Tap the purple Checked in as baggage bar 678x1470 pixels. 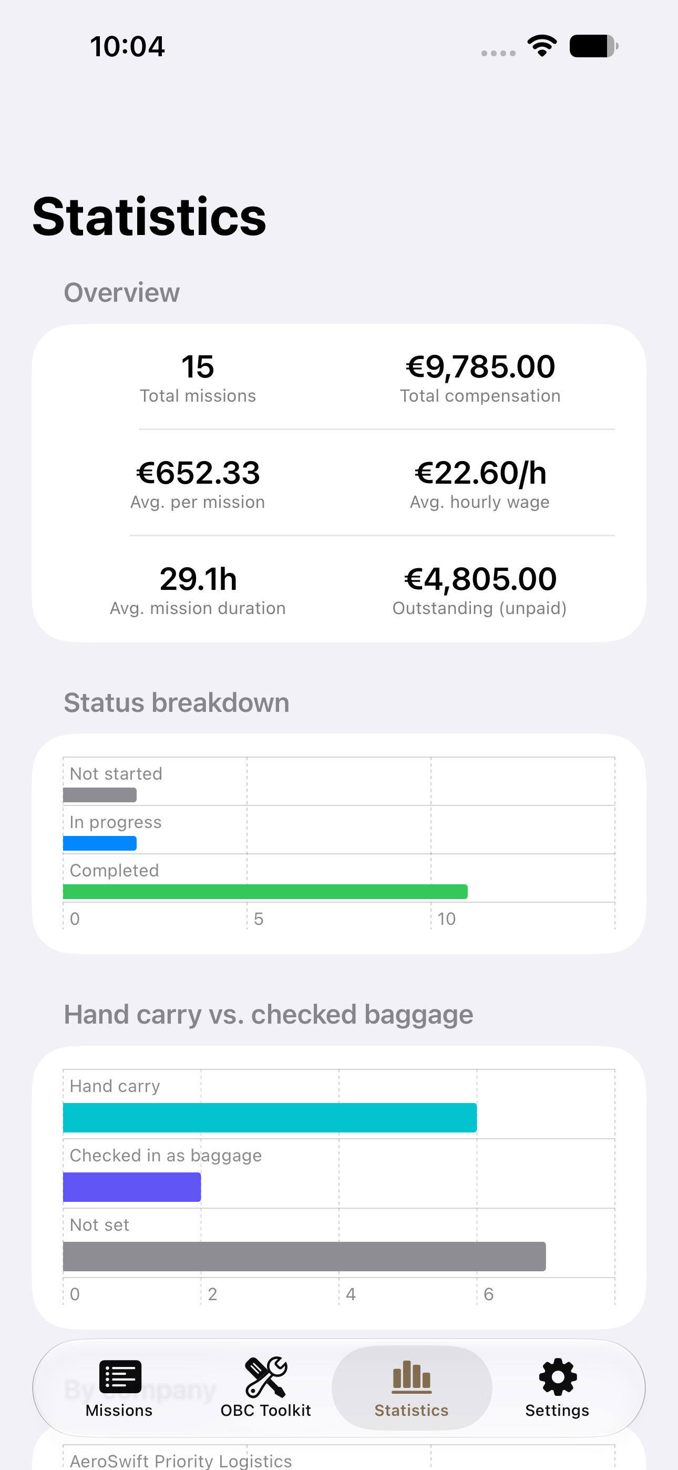(x=132, y=1187)
